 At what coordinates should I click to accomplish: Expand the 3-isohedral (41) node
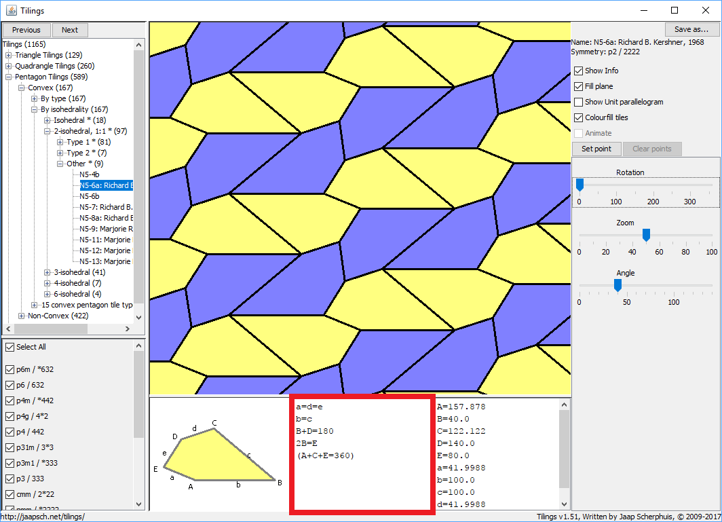click(47, 272)
